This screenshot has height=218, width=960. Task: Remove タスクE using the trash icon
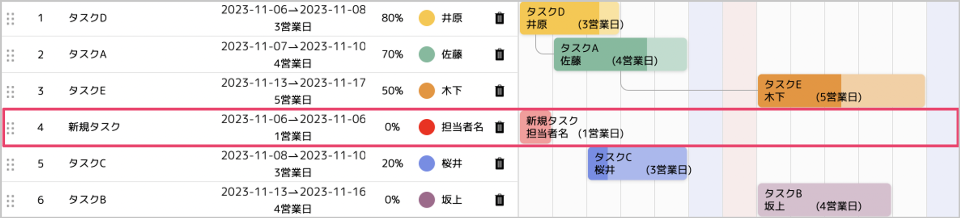499,91
